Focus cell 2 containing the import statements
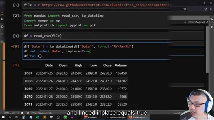The image size is (214, 120). coord(97,20)
